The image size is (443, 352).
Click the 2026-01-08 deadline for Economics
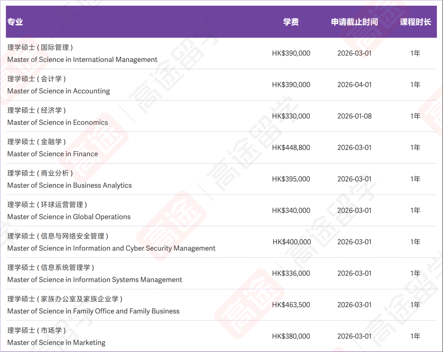[354, 116]
